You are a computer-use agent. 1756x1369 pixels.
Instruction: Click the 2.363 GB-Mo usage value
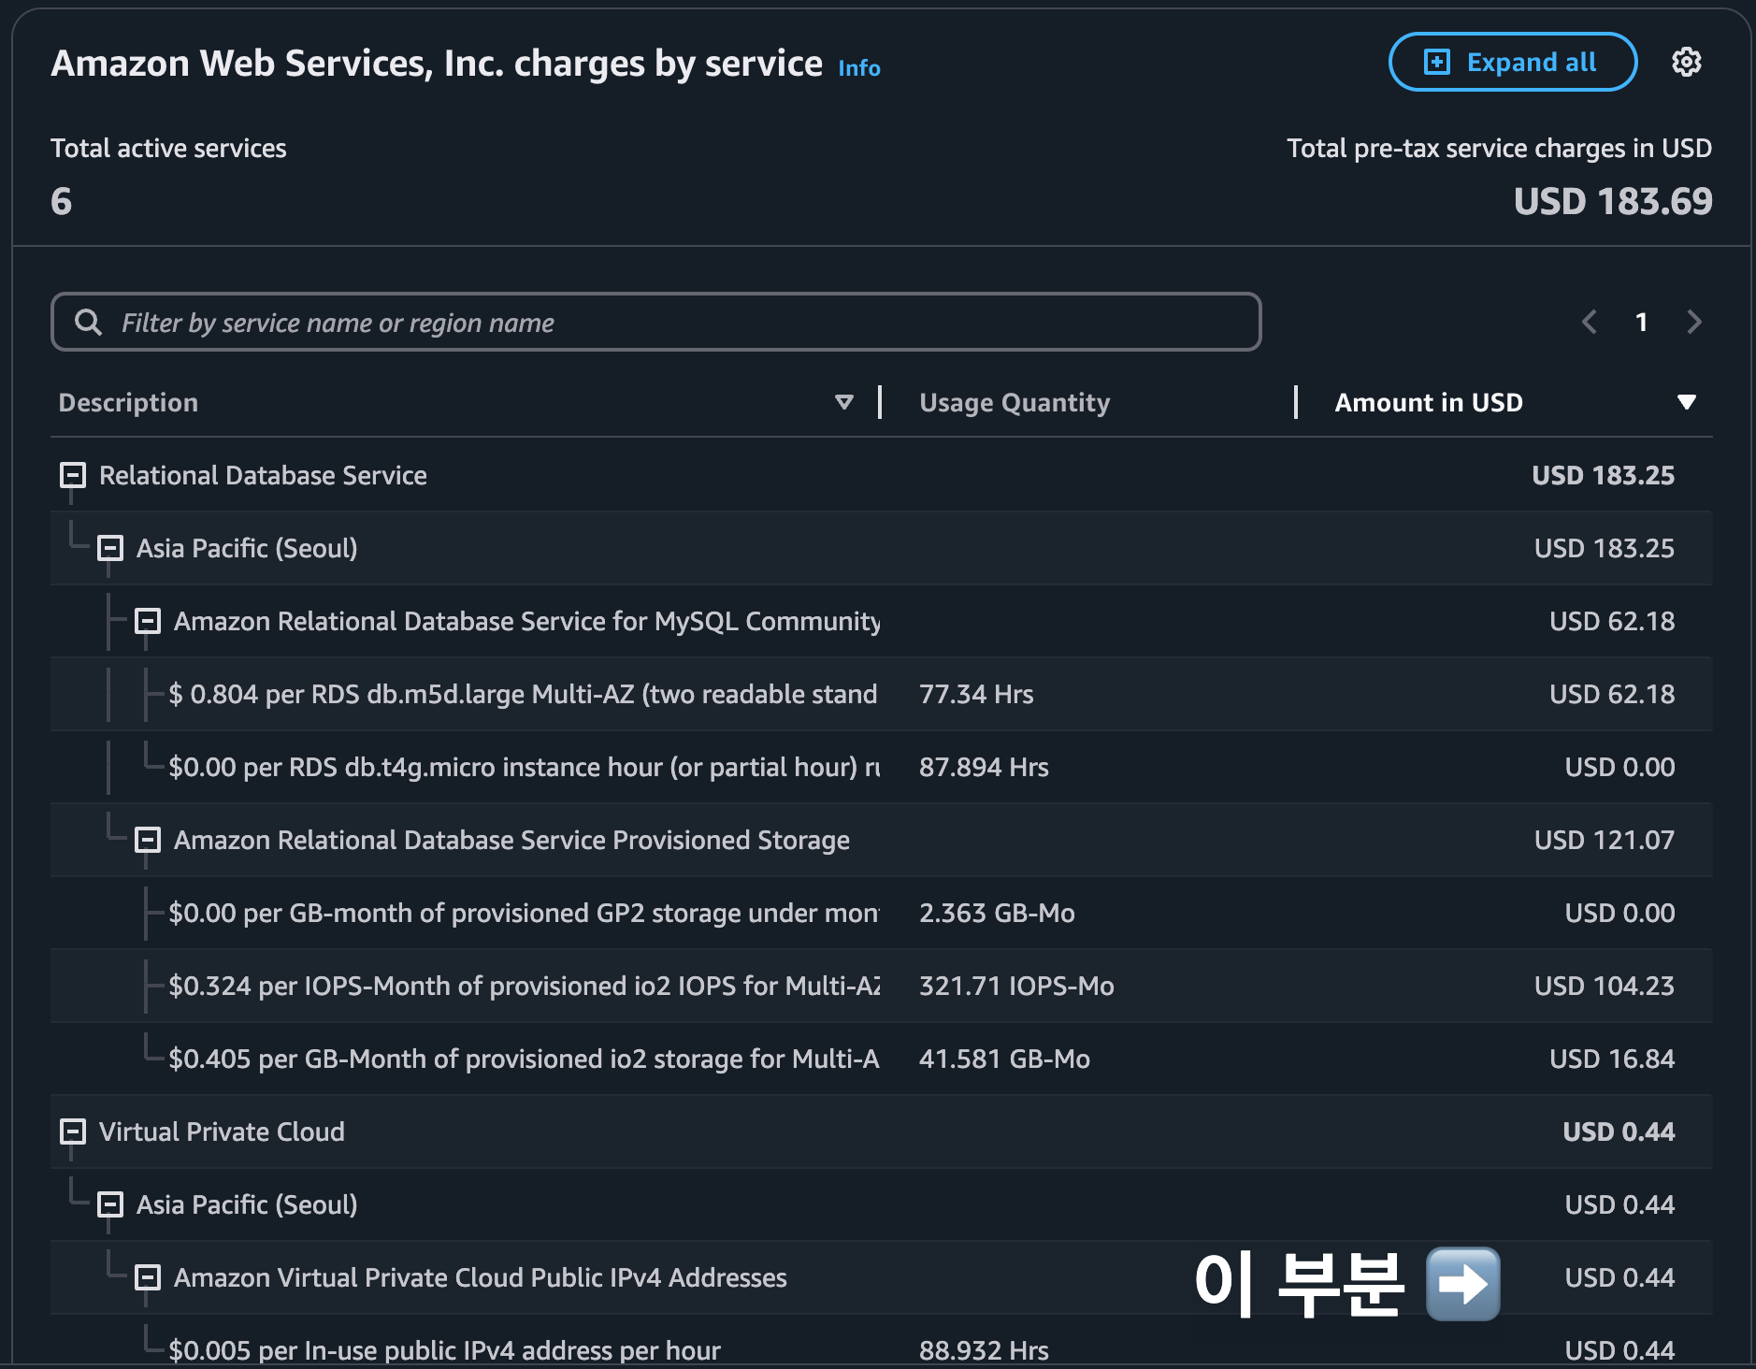pyautogui.click(x=997, y=913)
